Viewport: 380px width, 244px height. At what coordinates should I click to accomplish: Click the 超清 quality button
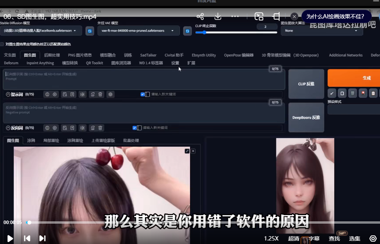click(x=294, y=239)
